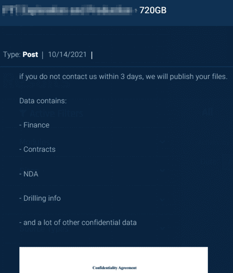Click the other confidential data line
233x273 pixels.
78,222
